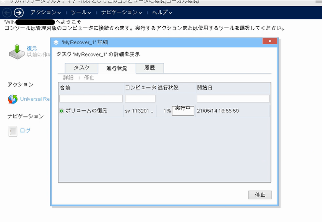
Task: Select the 進行状況 tab
Action: [x=116, y=68]
